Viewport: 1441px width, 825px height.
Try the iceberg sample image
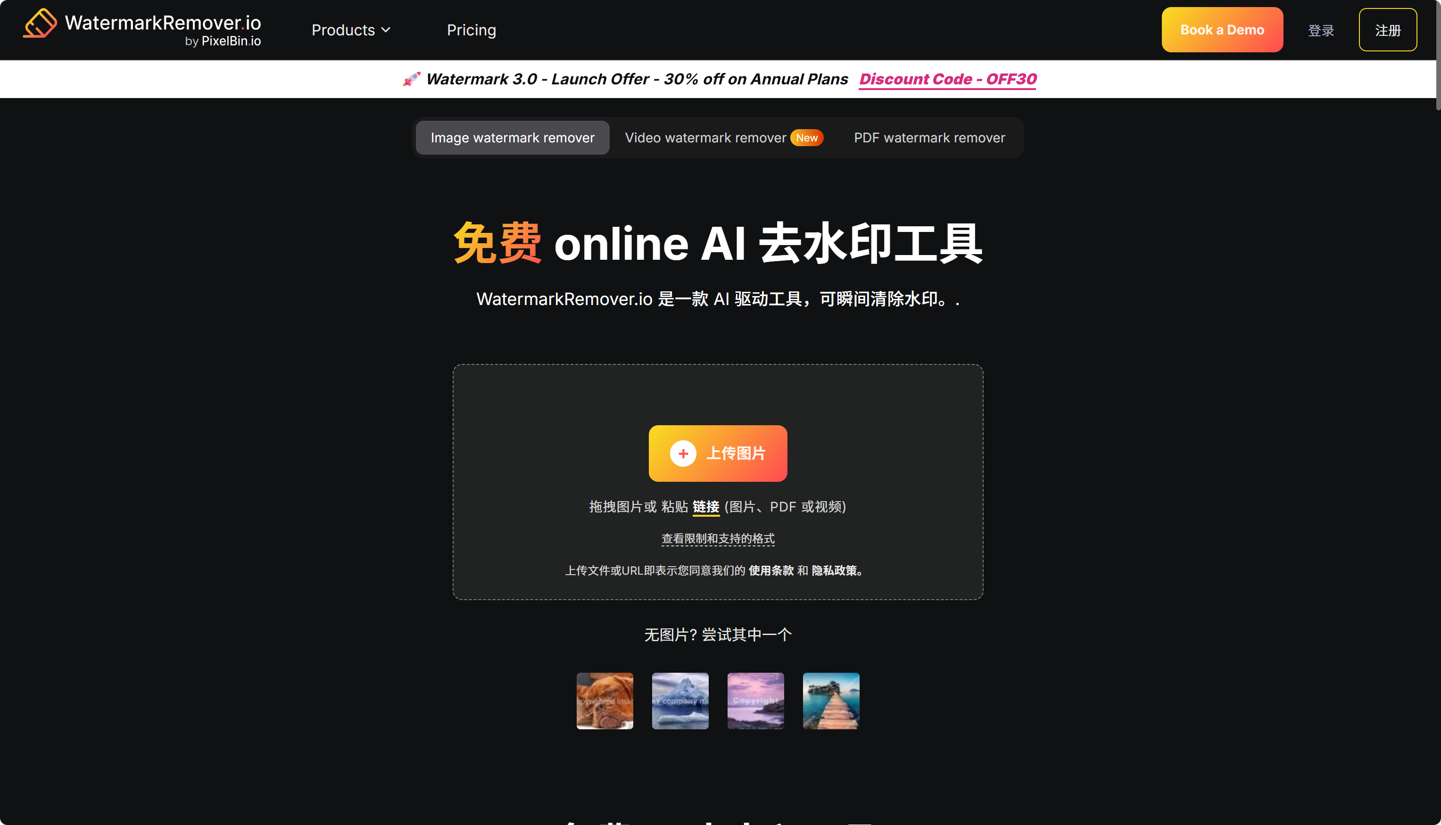click(x=680, y=701)
